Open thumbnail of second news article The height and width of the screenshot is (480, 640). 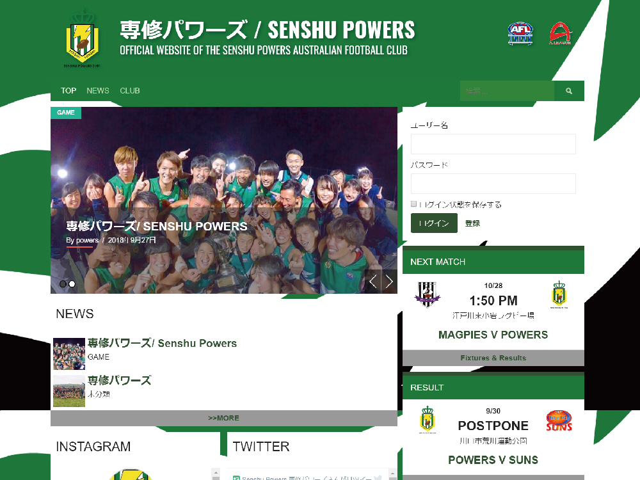[69, 391]
